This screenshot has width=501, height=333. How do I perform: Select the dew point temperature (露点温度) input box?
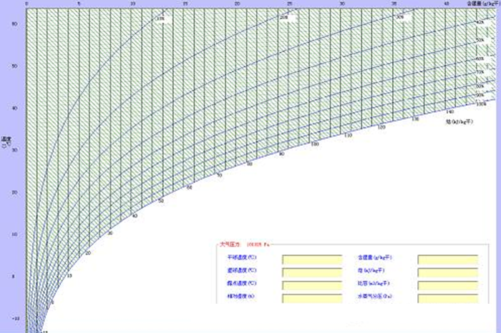[x=312, y=285]
